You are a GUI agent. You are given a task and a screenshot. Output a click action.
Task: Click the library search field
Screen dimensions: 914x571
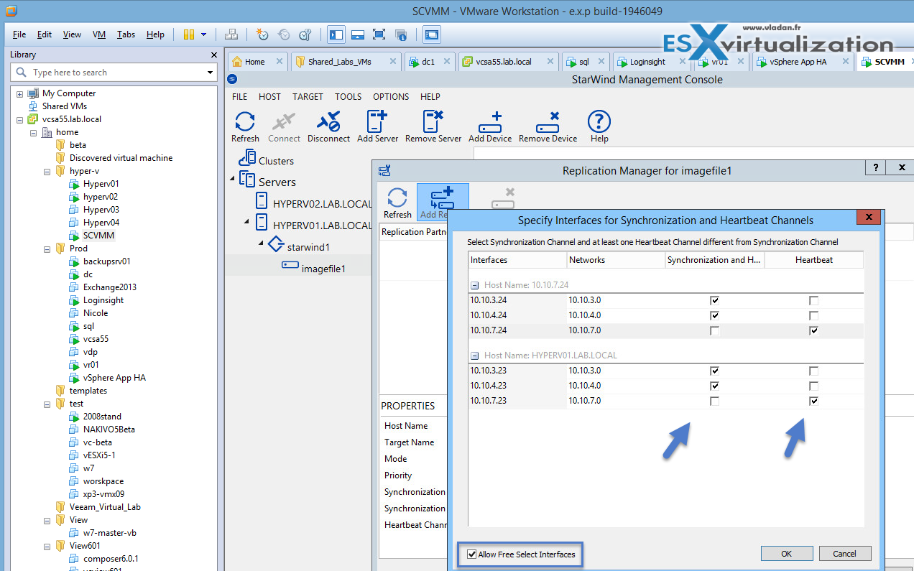click(115, 73)
